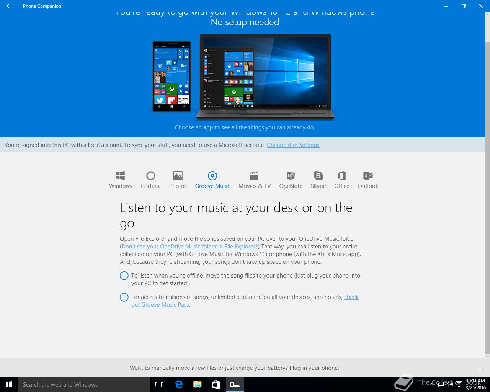The width and height of the screenshot is (490, 392).
Task: Click 'Choose an app to see all' caption
Action: coord(245,127)
